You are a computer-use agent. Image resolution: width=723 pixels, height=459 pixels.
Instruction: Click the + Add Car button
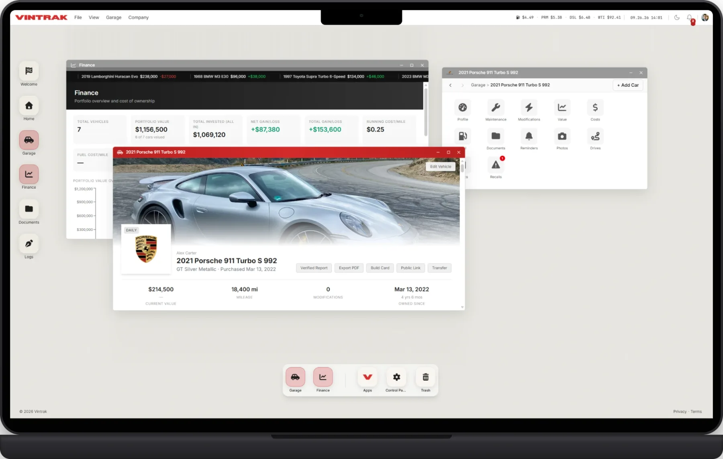pos(628,85)
